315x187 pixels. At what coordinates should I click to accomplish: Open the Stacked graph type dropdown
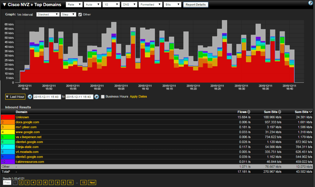(x=48, y=14)
